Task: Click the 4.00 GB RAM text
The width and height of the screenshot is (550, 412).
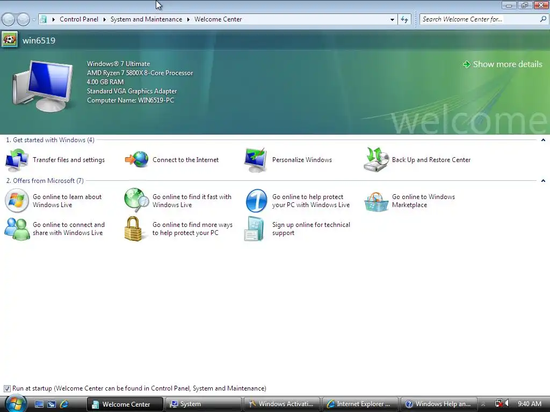Action: pyautogui.click(x=105, y=82)
